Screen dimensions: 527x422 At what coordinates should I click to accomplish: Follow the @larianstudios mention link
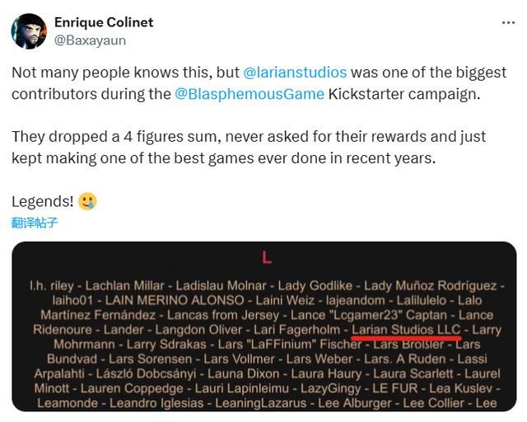click(x=295, y=72)
